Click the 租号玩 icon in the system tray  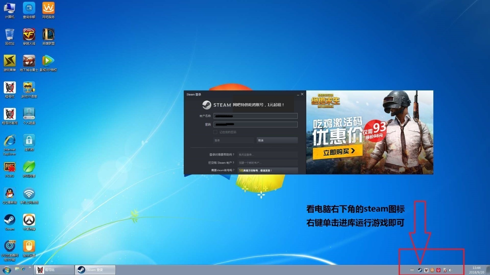pos(426,270)
